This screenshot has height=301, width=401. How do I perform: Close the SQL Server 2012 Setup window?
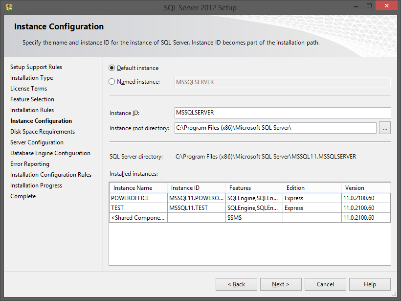click(x=387, y=6)
